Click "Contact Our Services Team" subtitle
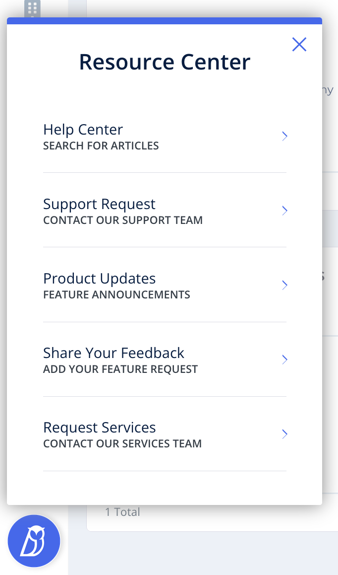 122,444
